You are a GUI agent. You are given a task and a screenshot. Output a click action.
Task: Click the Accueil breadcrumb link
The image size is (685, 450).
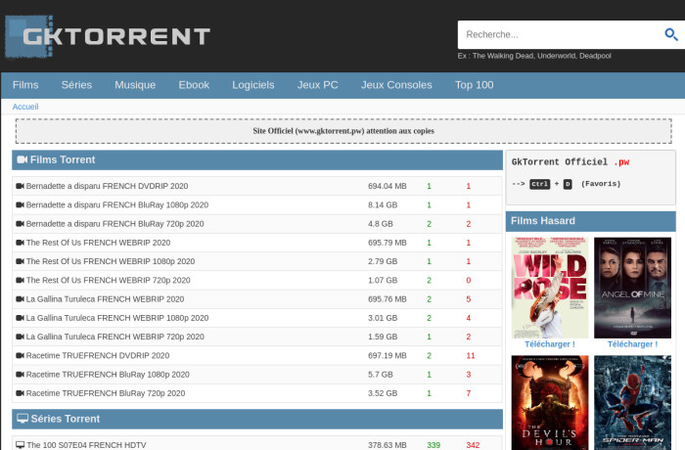(x=25, y=107)
